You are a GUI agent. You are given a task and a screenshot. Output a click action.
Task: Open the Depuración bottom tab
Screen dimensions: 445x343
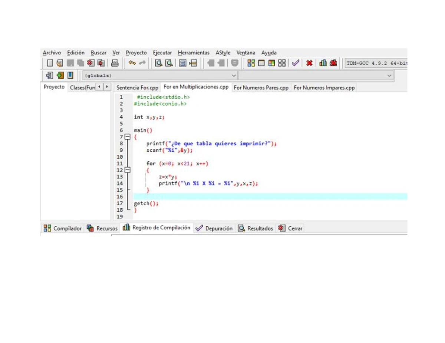tap(214, 228)
